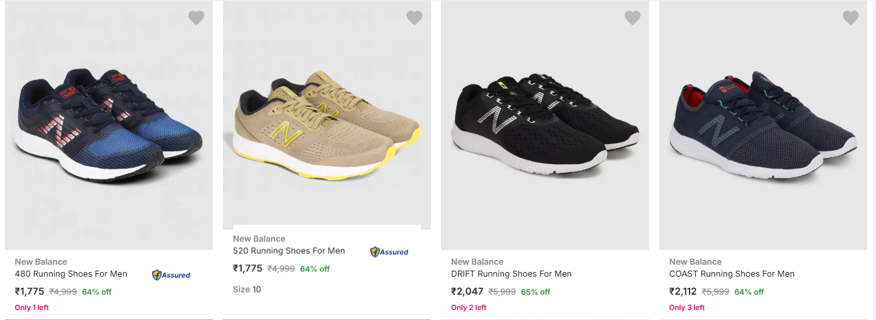Screen dimensions: 876x320
Task: Wishlist the 480 Running Shoes heart icon
Action: click(x=196, y=18)
